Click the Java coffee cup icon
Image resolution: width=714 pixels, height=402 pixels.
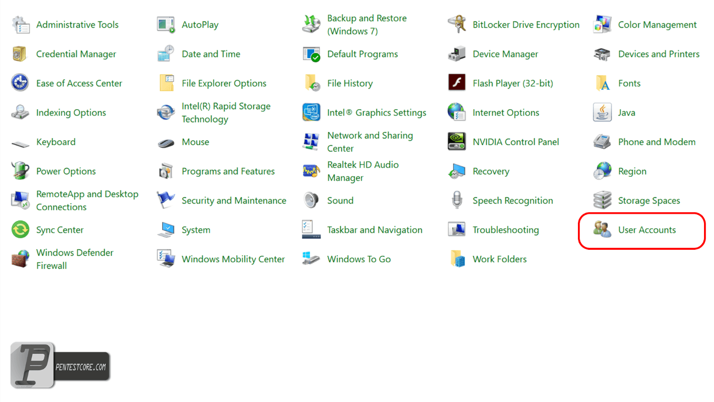pyautogui.click(x=602, y=113)
